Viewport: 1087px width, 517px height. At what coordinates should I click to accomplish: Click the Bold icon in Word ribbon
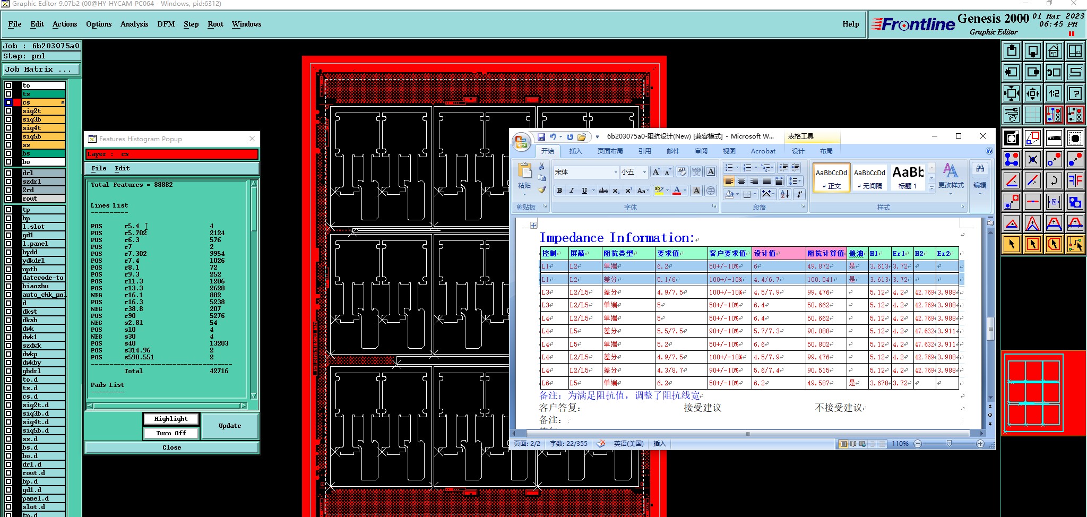pos(559,191)
